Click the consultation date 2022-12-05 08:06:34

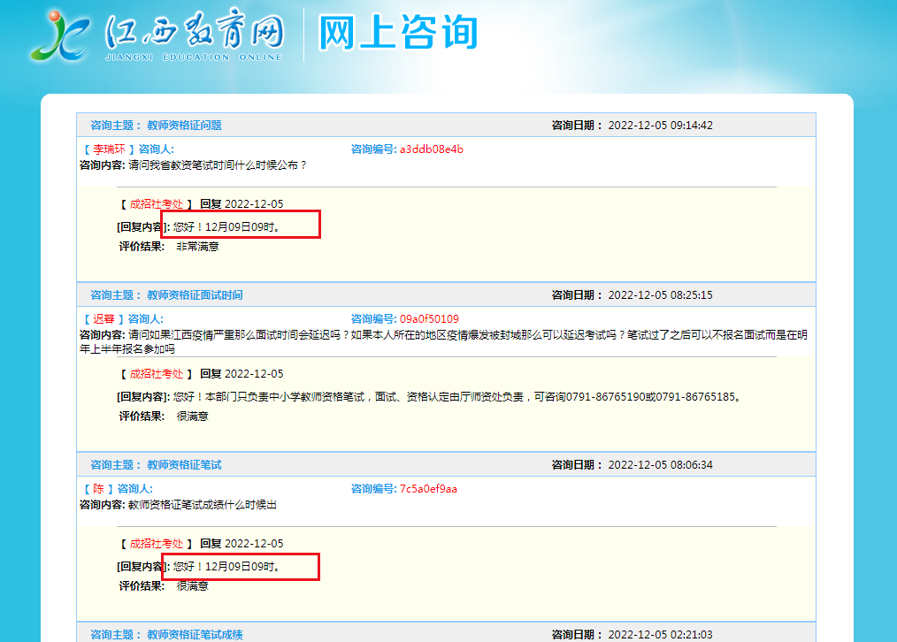(660, 465)
